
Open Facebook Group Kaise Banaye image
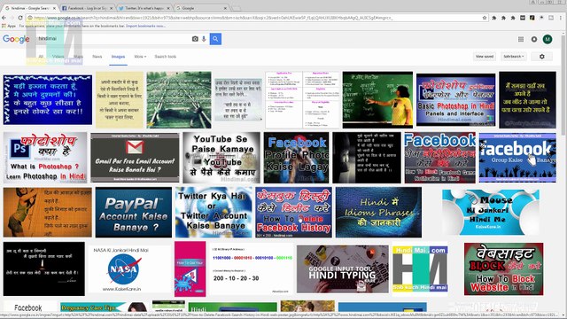click(x=517, y=158)
